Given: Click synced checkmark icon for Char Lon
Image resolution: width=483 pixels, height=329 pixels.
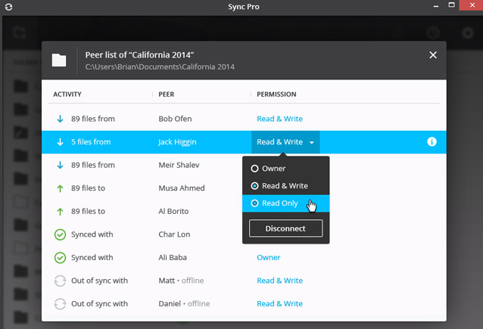Looking at the screenshot, I should pyautogui.click(x=60, y=234).
